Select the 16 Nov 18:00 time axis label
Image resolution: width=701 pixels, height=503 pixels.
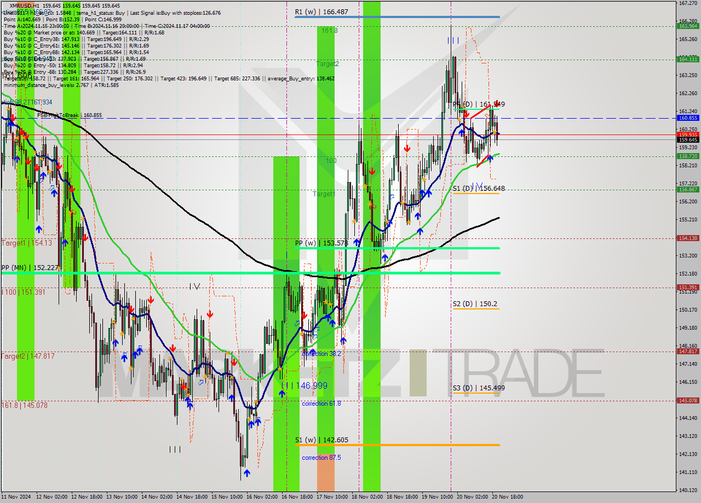(297, 497)
